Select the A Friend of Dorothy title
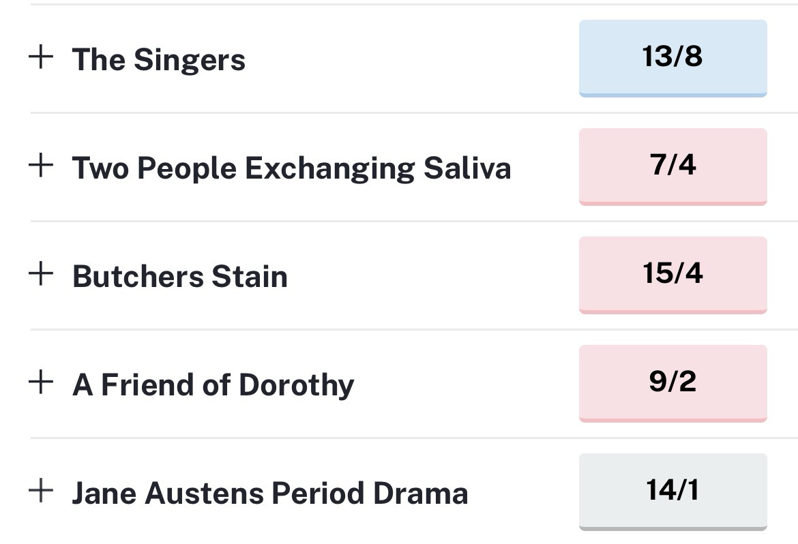This screenshot has width=798, height=544. [x=213, y=385]
